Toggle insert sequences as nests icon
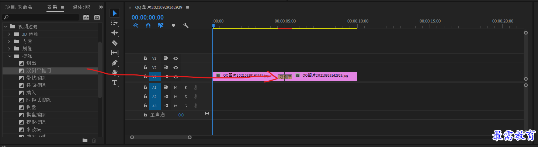Viewport: 538px width, 147px height. pos(136,25)
